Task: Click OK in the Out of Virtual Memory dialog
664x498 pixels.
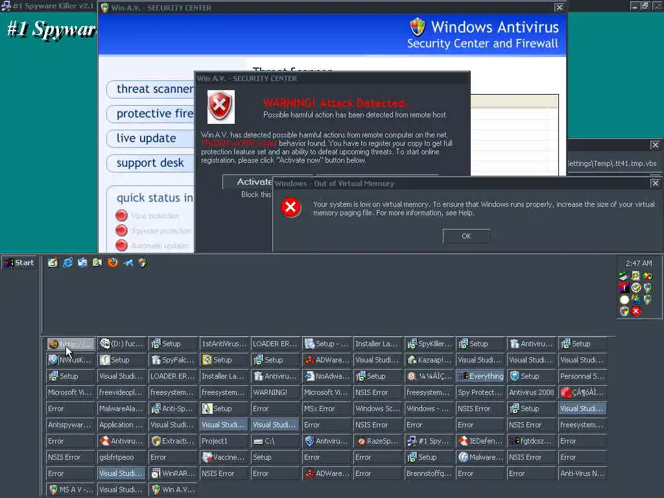Action: [x=466, y=236]
